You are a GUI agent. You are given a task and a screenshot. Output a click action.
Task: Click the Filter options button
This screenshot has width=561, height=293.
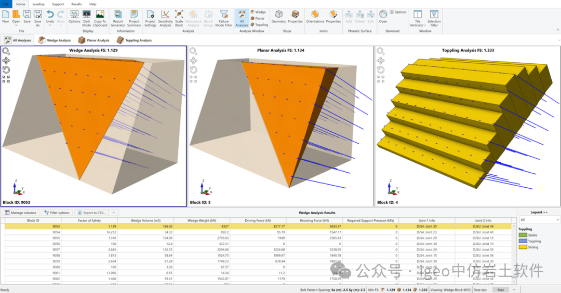[x=57, y=213]
